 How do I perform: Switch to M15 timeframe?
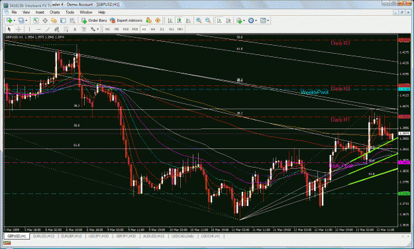tap(126, 29)
